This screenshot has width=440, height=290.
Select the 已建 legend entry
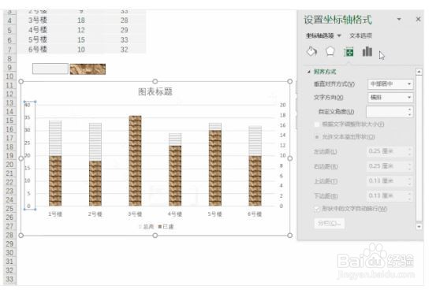click(166, 227)
